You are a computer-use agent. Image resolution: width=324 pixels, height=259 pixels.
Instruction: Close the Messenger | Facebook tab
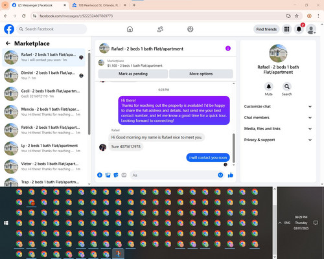(x=65, y=5)
